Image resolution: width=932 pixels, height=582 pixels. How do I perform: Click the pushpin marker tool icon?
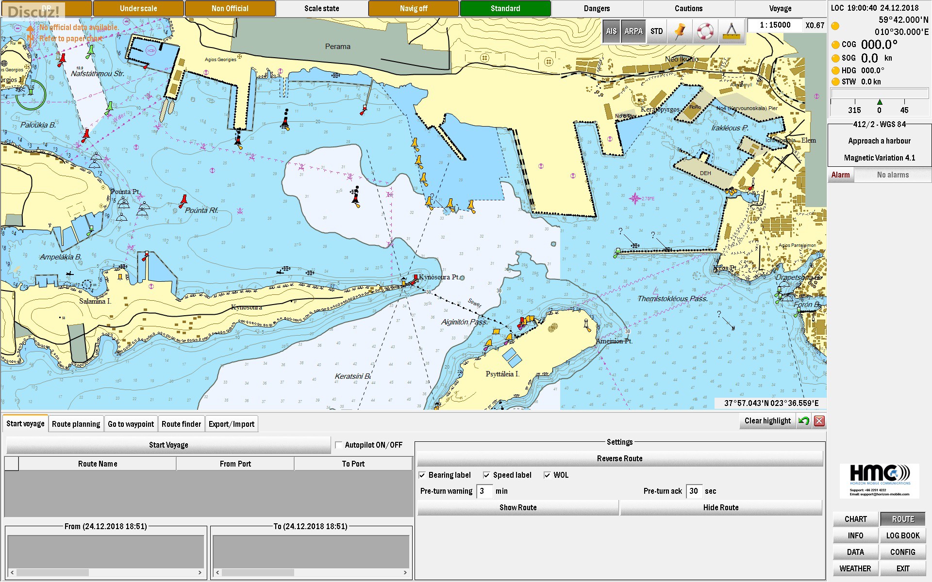tap(680, 31)
